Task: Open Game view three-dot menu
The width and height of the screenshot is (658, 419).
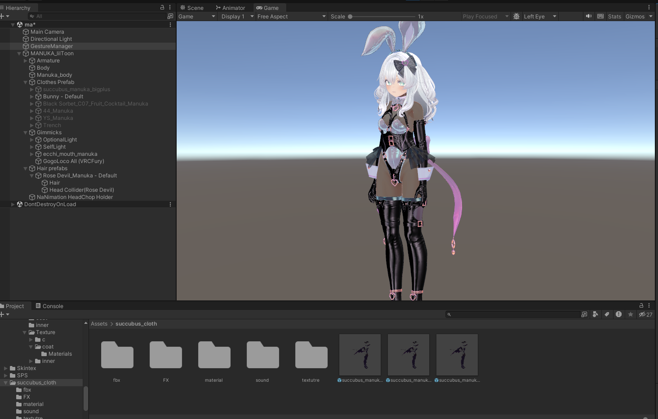Action: pos(649,7)
